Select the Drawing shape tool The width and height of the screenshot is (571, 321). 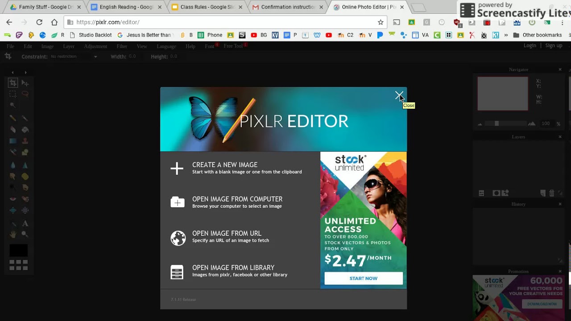pyautogui.click(x=25, y=152)
